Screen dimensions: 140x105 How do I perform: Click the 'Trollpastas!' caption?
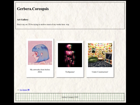[70, 72]
